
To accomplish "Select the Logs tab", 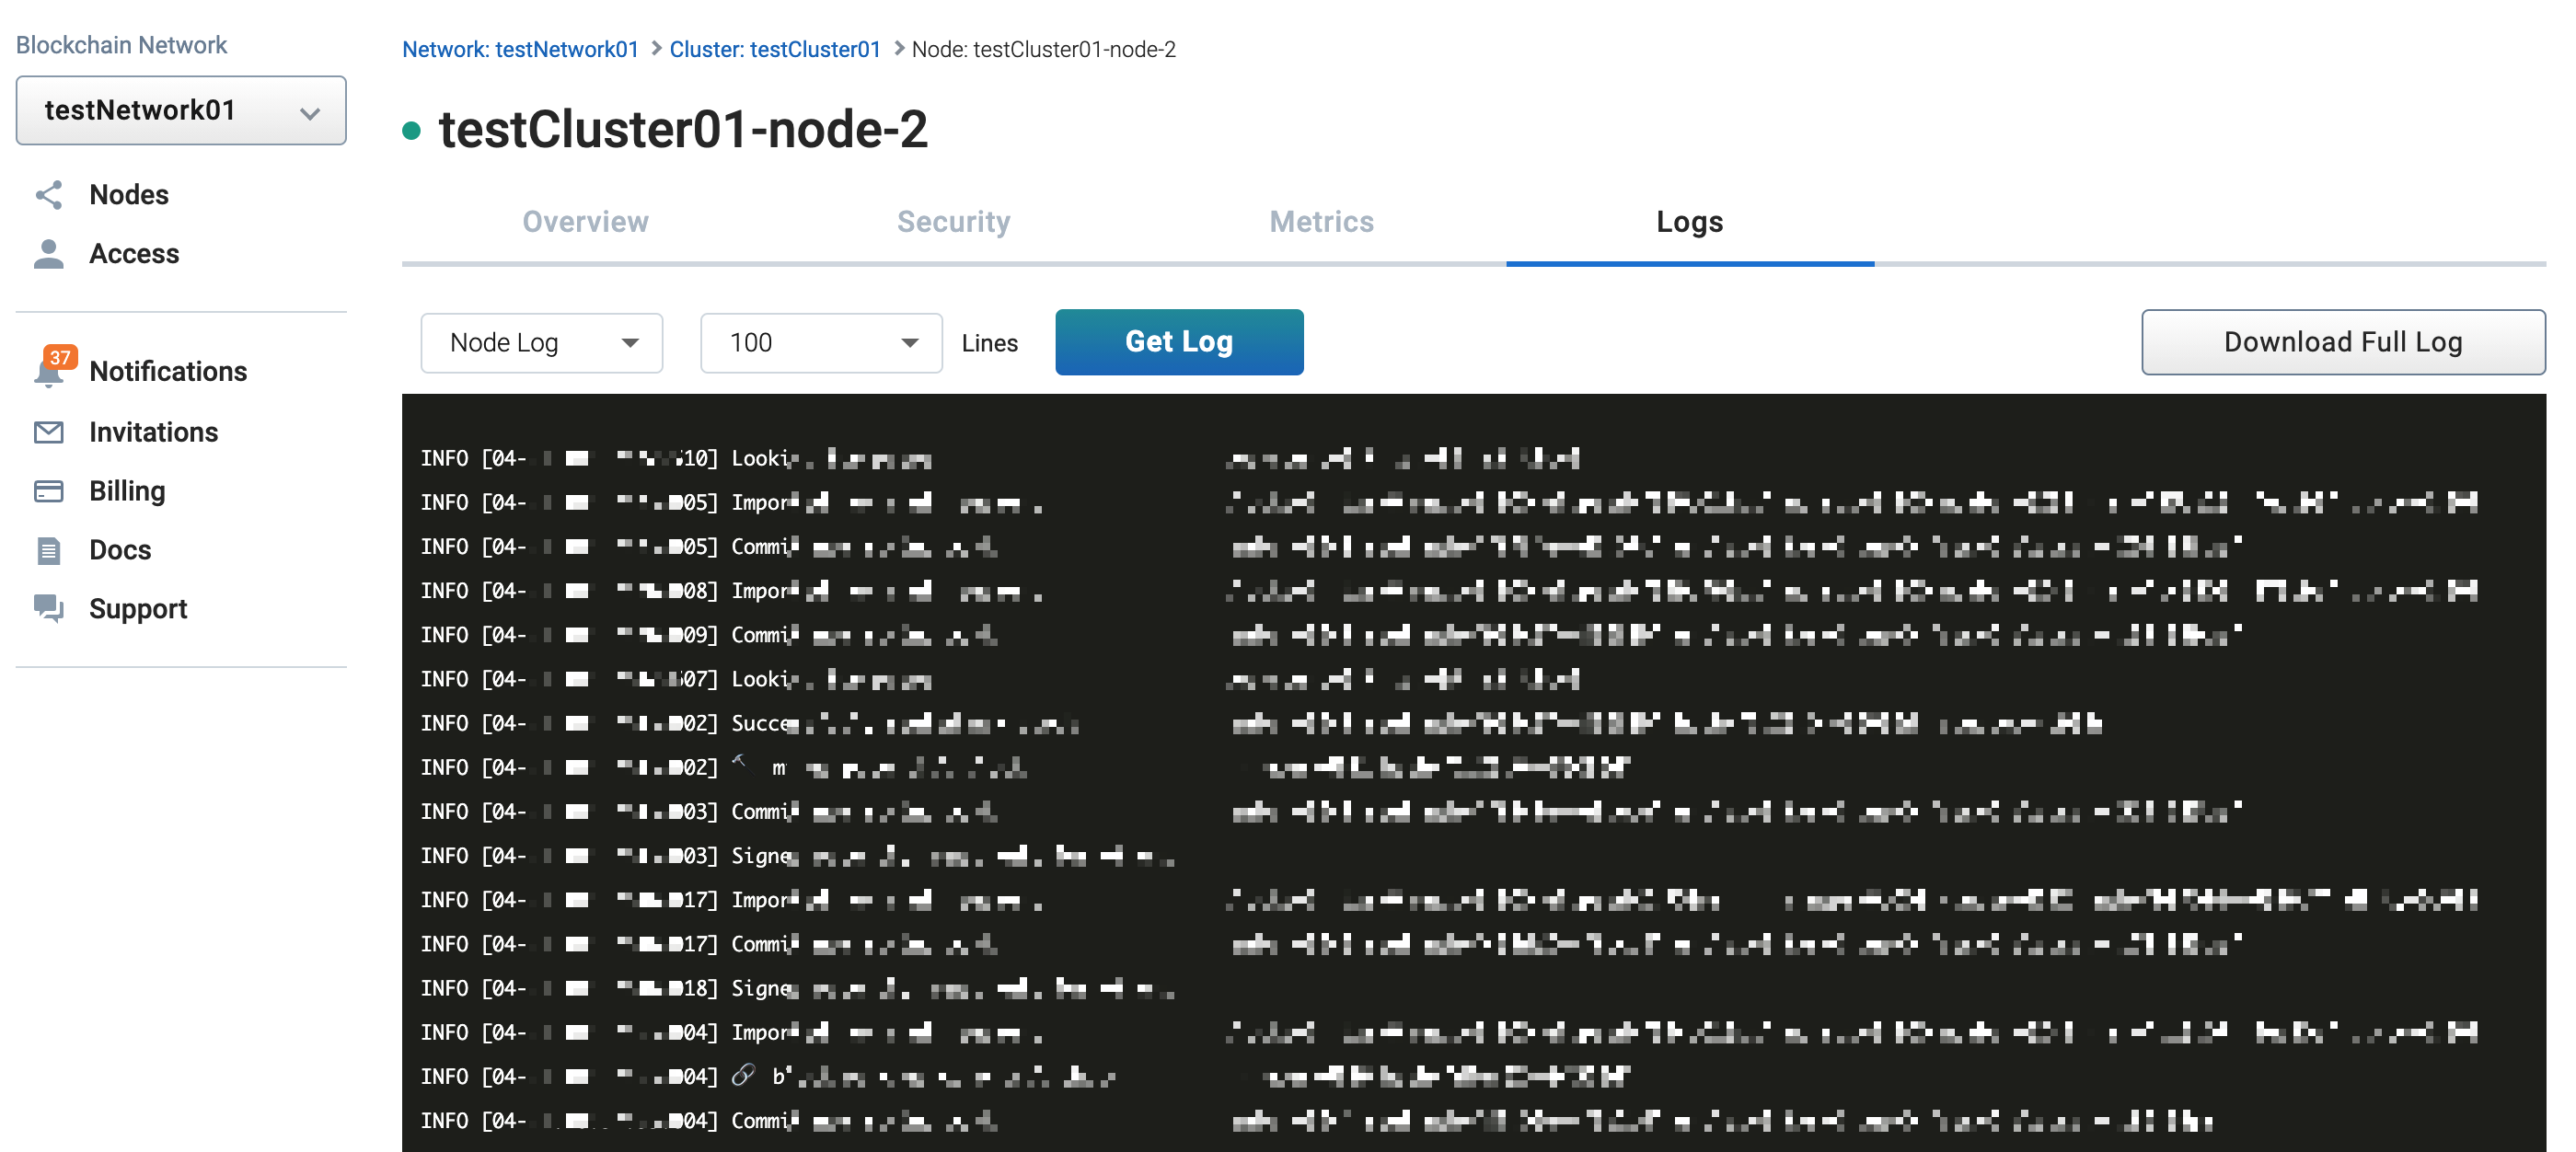I will [x=1690, y=222].
